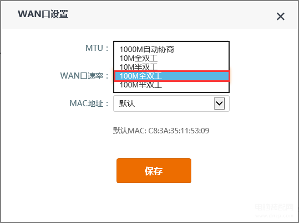This screenshot has width=299, height=223.
Task: Select the 1000M自动协商 speed option
Action: pyautogui.click(x=171, y=49)
